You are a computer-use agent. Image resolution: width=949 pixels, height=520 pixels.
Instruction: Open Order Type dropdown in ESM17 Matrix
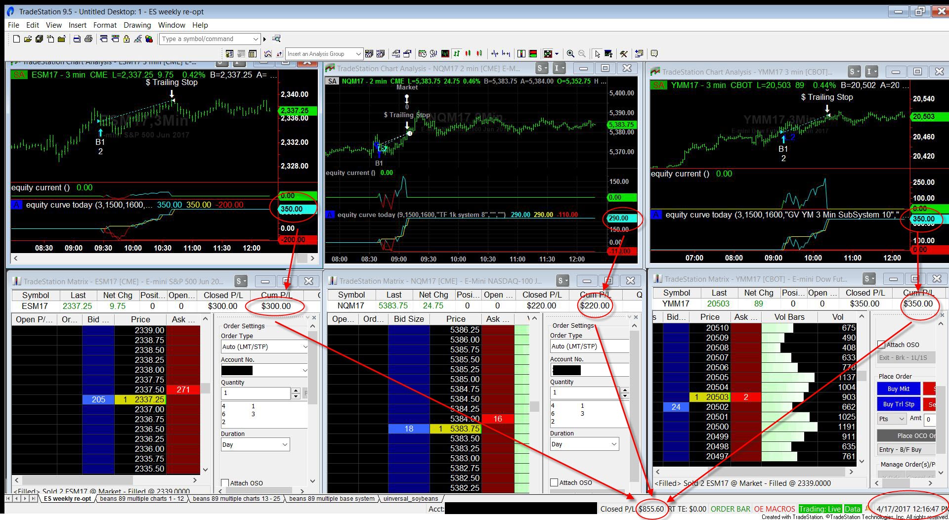[304, 347]
